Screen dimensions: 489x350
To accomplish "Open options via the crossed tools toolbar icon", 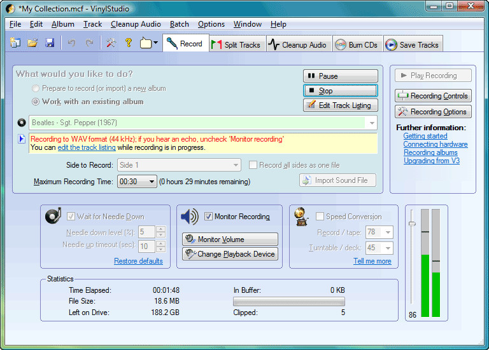I will click(x=111, y=43).
